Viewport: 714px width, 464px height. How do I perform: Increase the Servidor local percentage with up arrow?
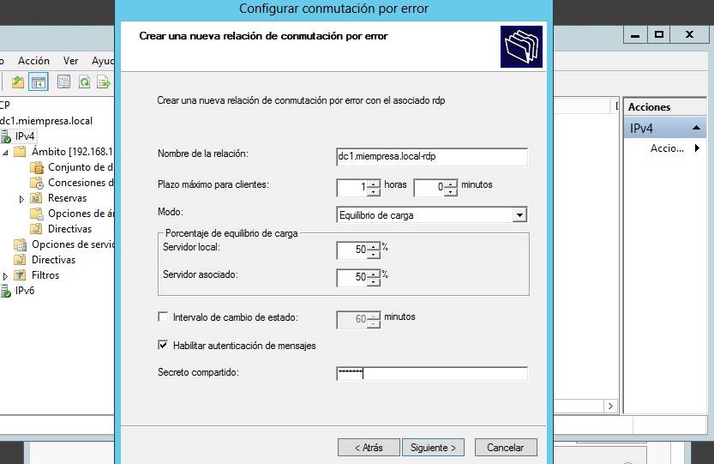(x=373, y=246)
